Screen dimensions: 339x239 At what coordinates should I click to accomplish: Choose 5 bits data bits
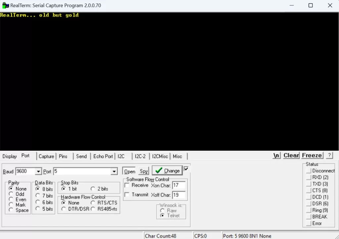(x=44, y=209)
